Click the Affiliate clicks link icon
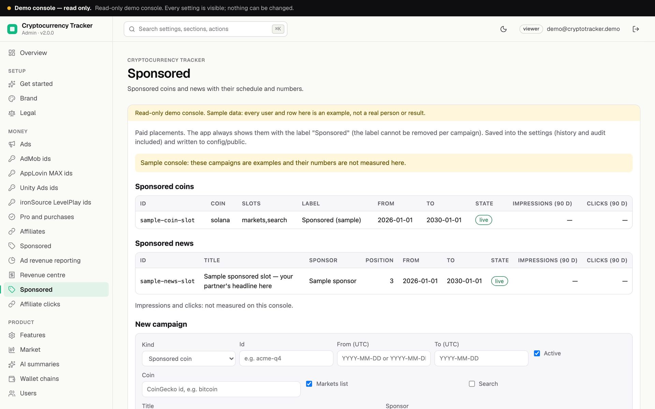 pos(12,304)
